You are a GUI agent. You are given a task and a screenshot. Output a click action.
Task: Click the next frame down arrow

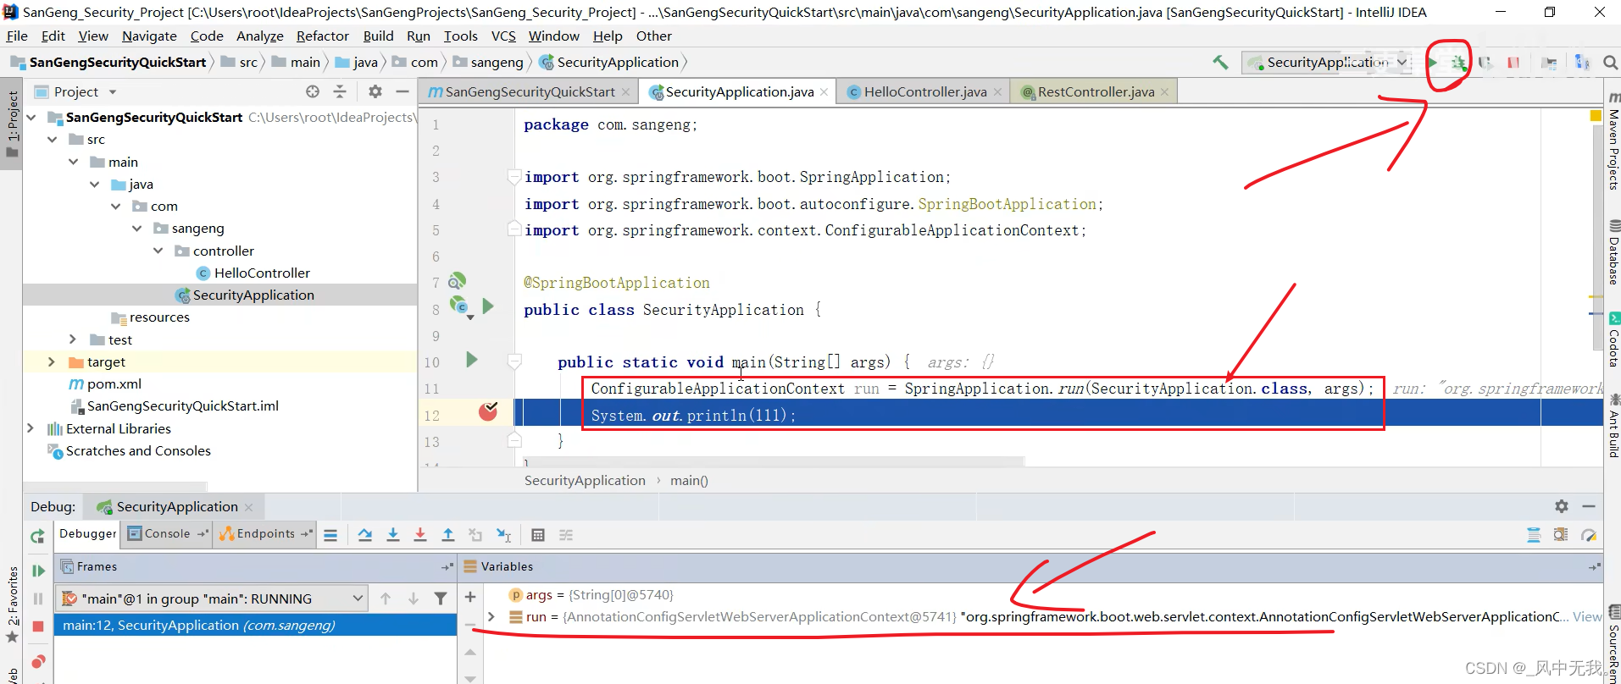(x=414, y=598)
